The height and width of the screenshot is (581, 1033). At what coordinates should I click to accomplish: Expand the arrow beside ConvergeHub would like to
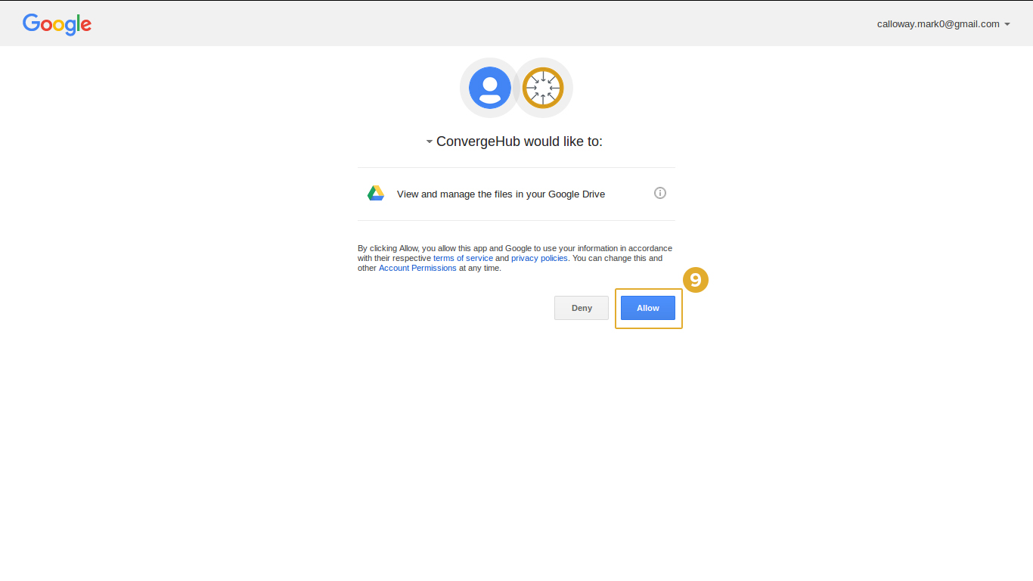click(429, 141)
